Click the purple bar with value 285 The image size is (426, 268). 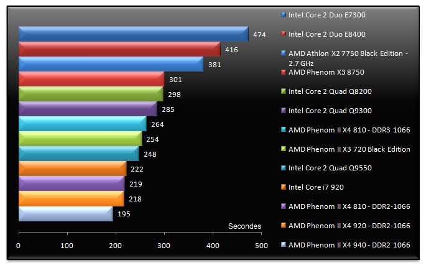coord(88,109)
